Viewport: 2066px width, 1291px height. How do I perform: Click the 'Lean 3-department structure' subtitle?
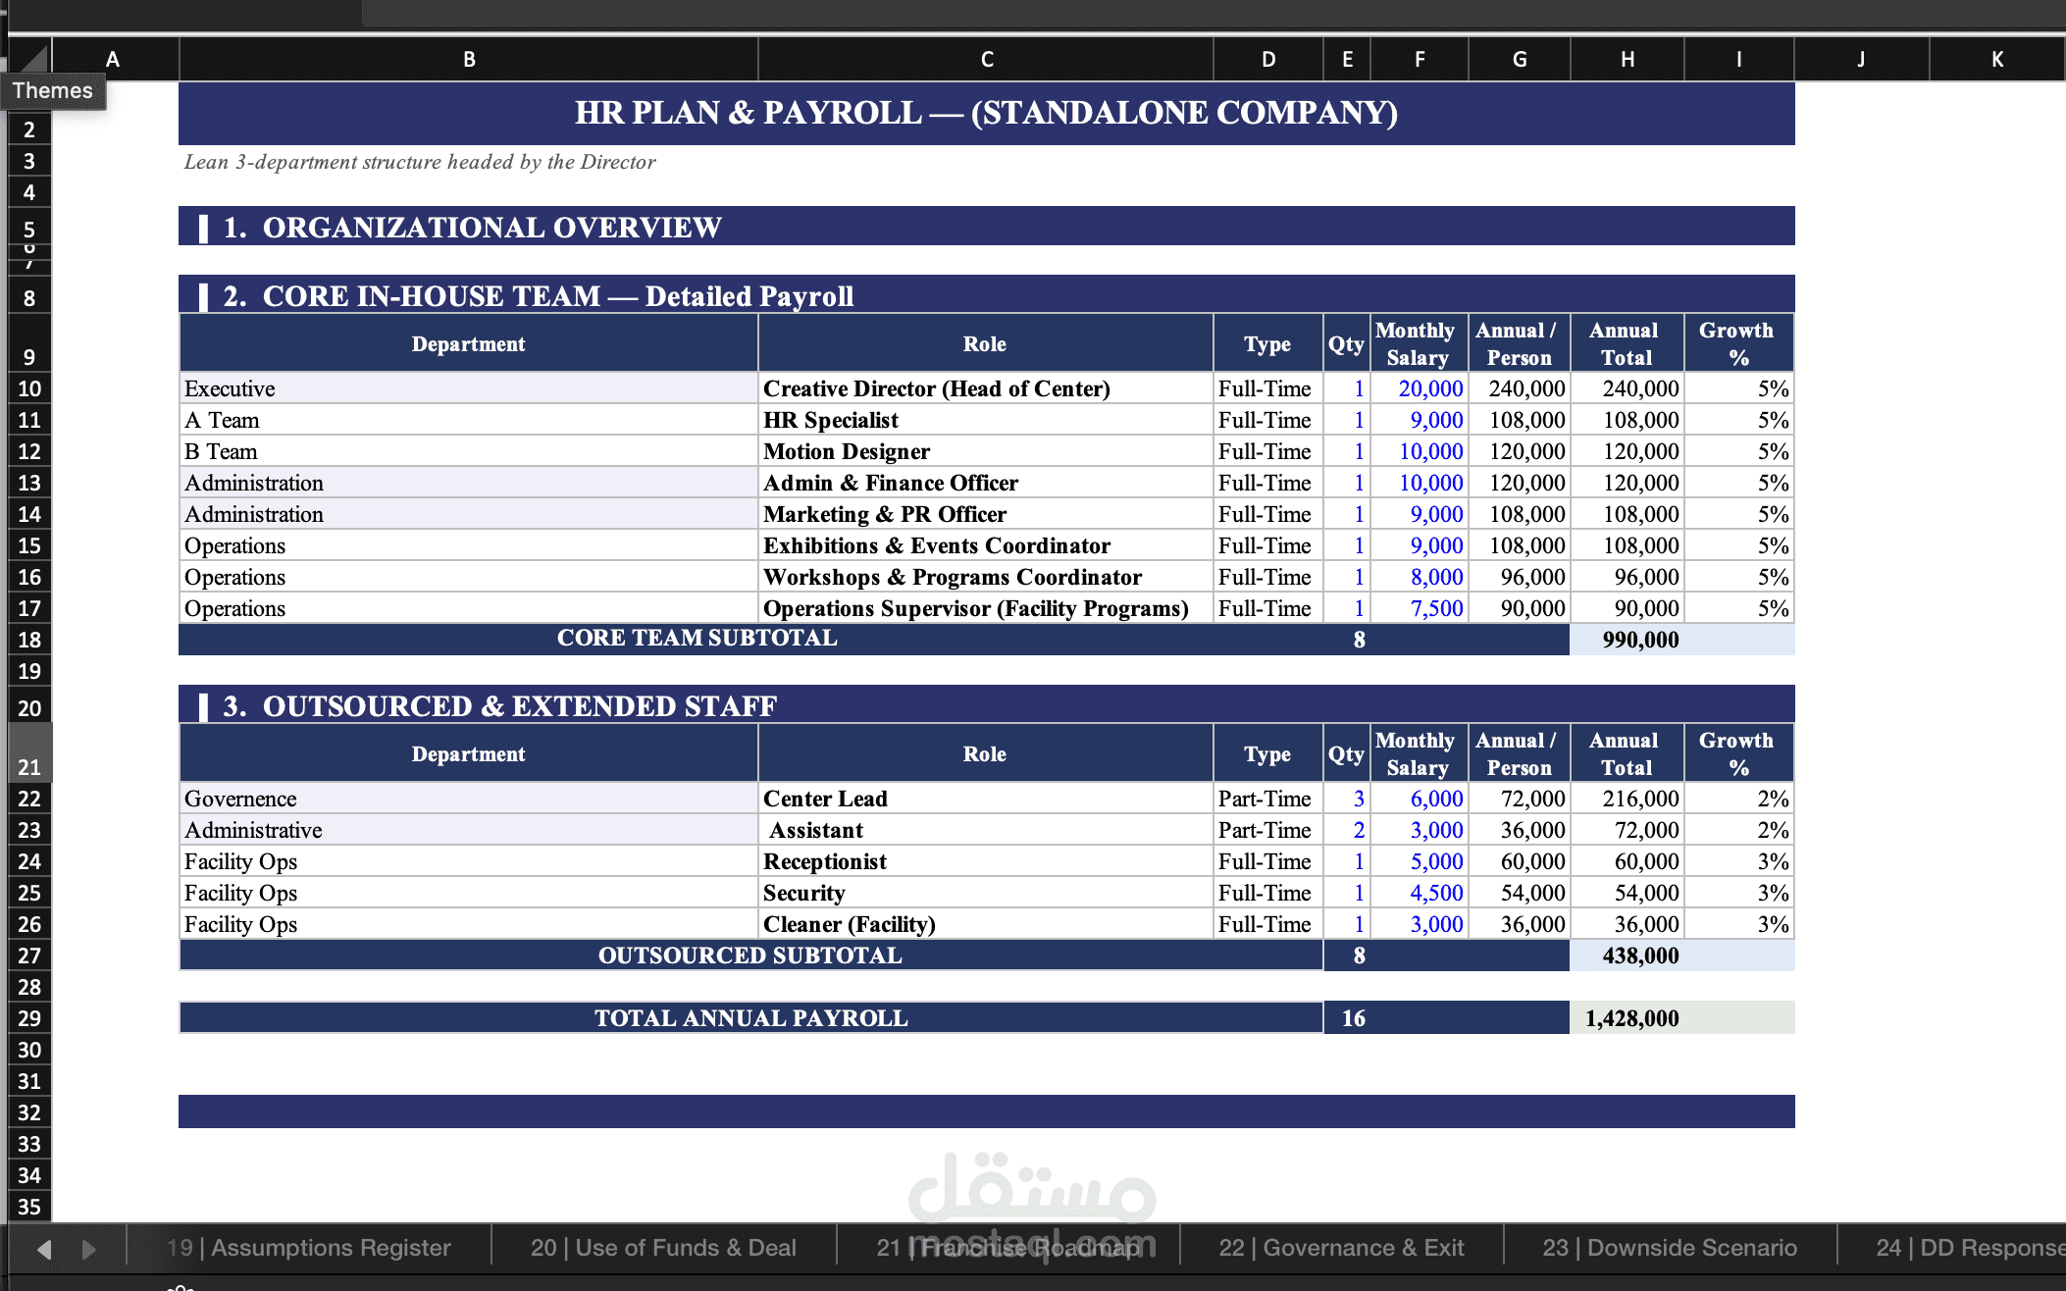click(420, 162)
